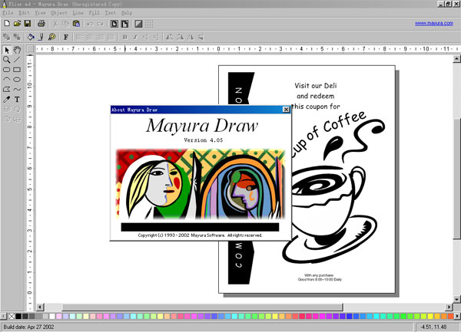
Task: Click the first page-view icon beside Redo
Action: coord(114,24)
